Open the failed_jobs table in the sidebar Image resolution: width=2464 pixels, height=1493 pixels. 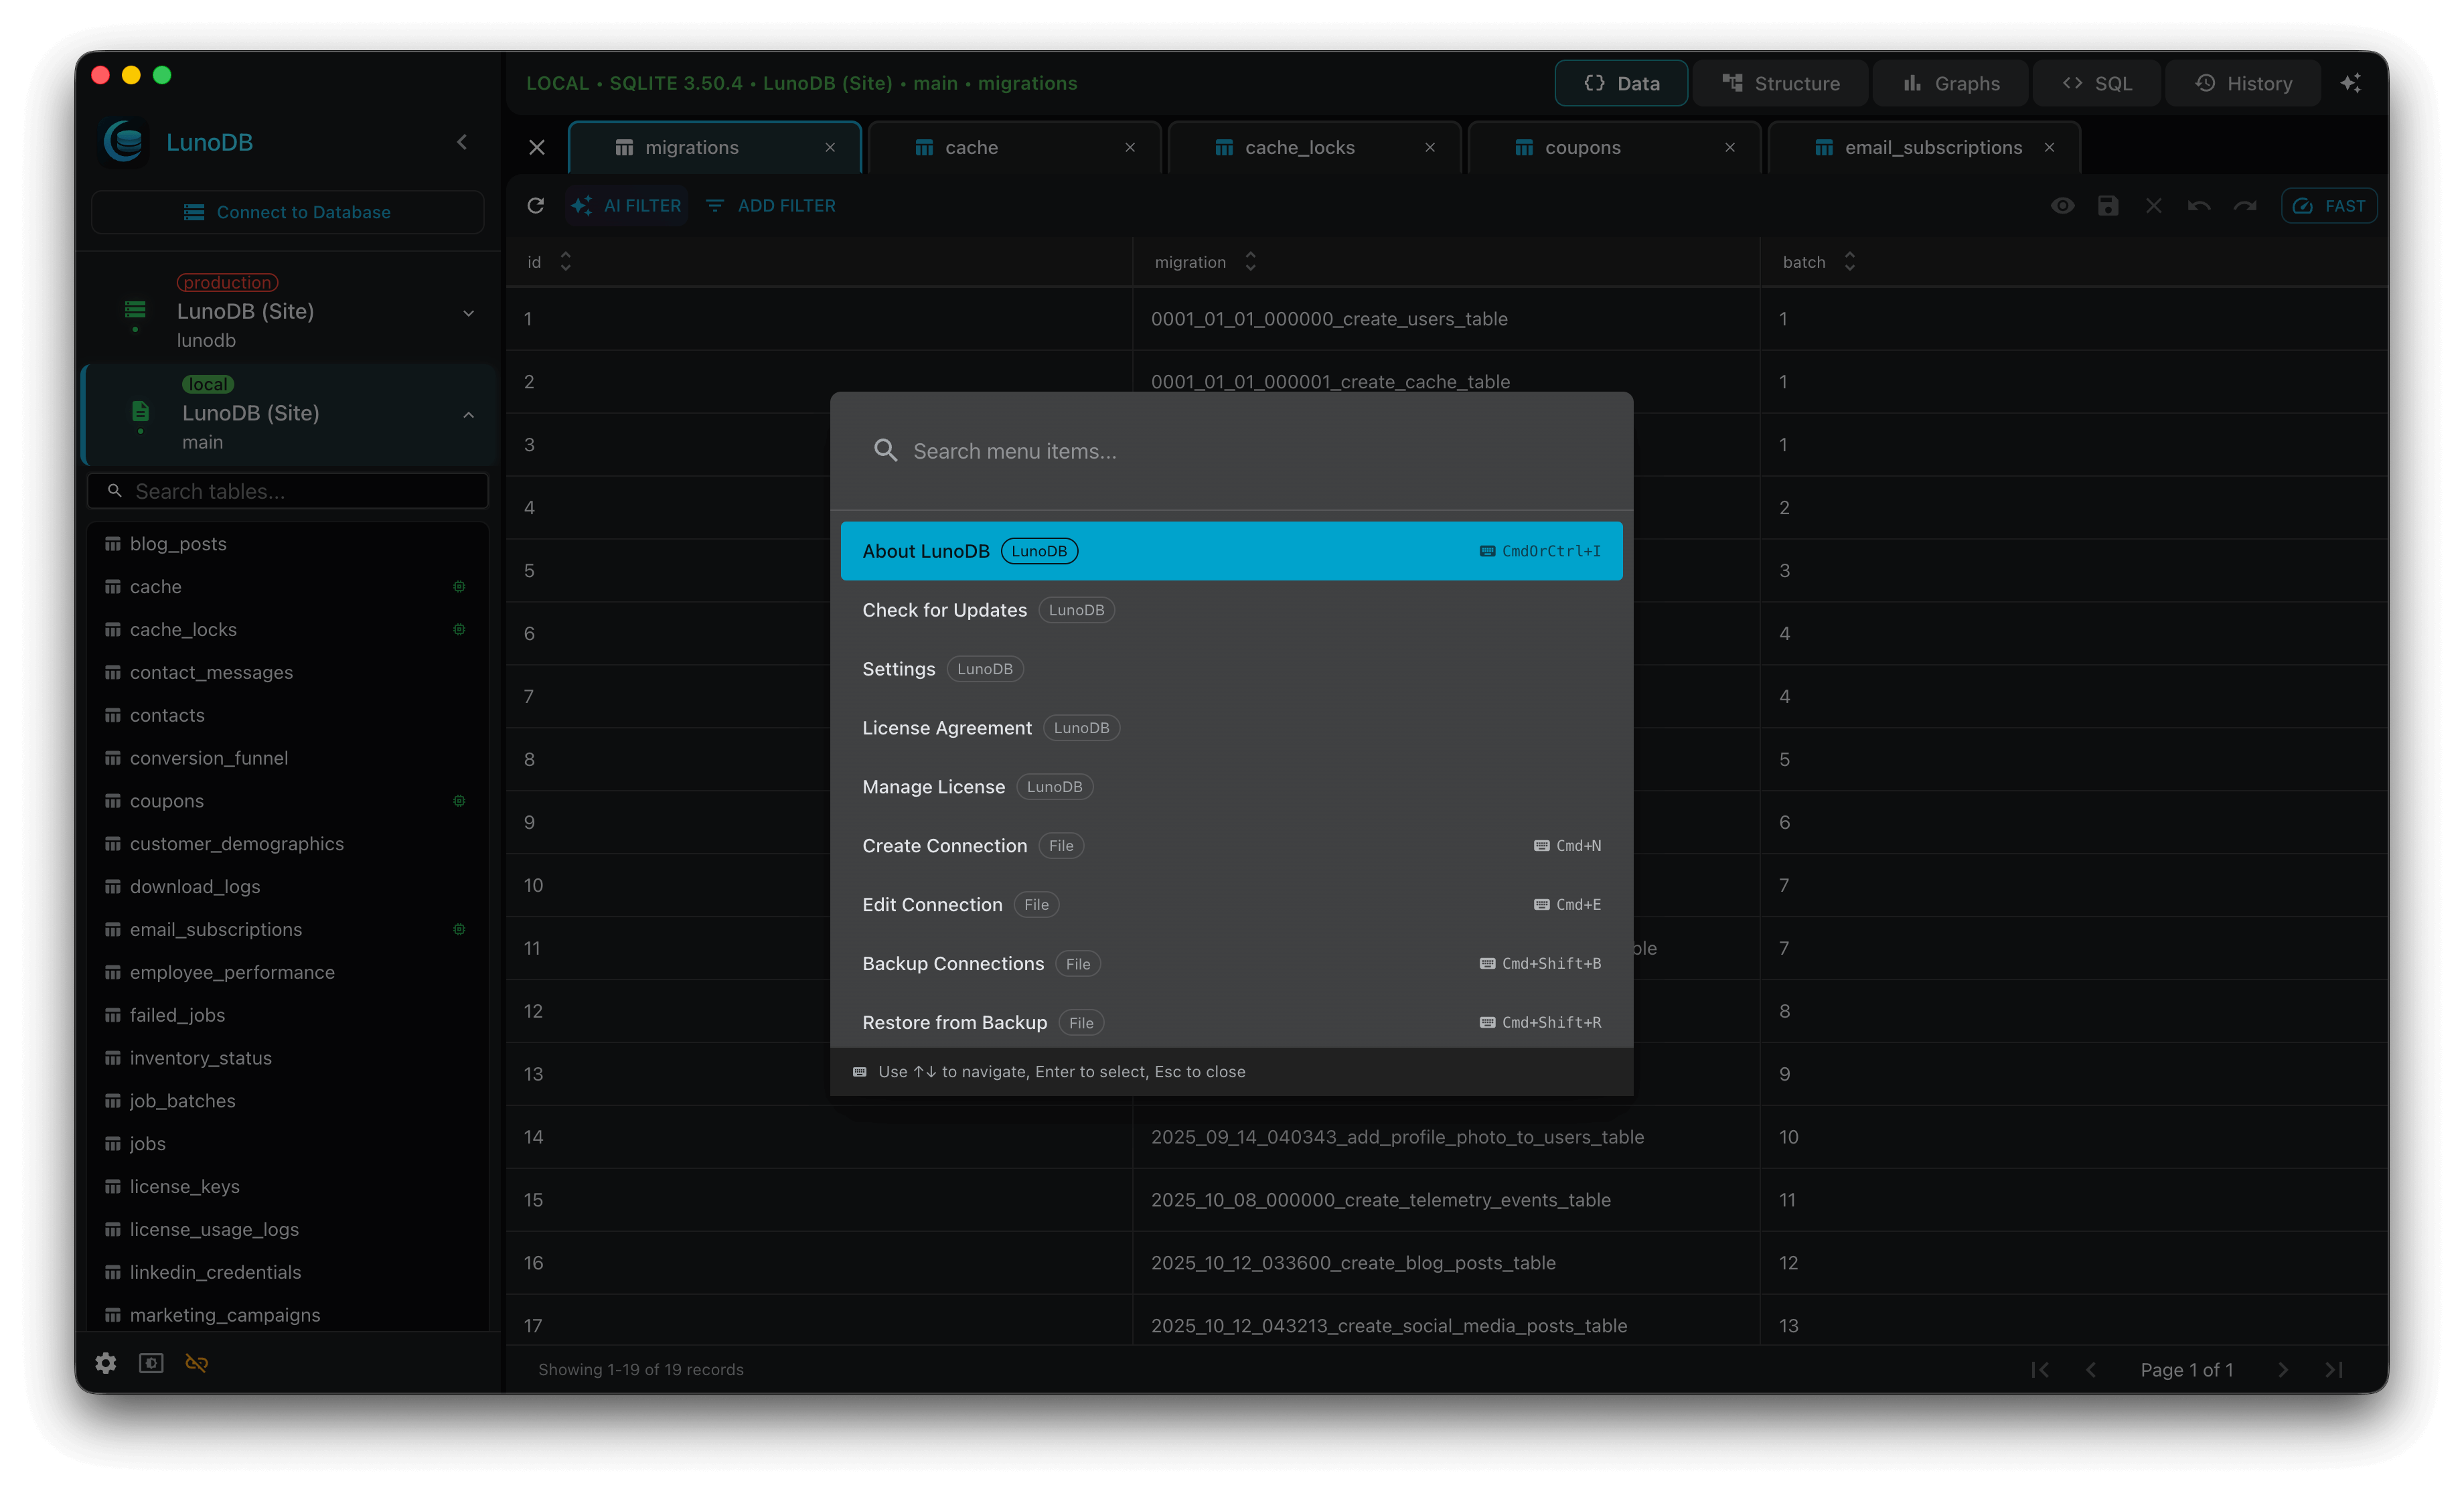tap(287, 1014)
